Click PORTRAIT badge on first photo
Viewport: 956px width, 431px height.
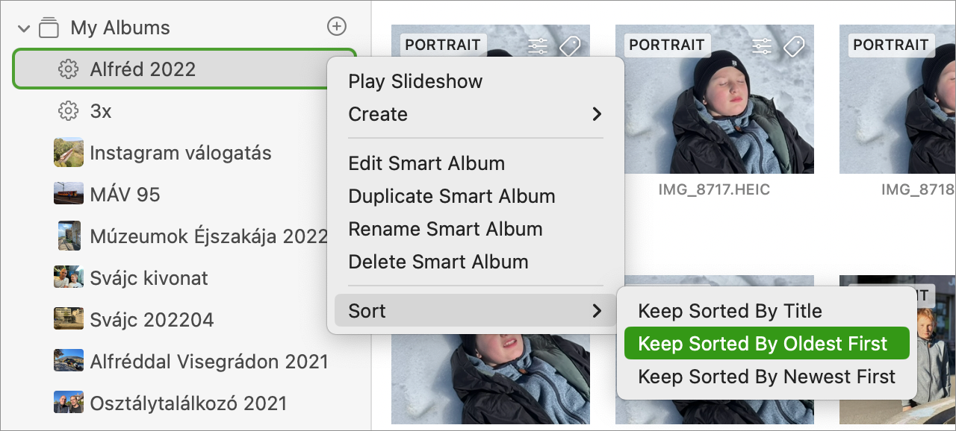tap(444, 45)
